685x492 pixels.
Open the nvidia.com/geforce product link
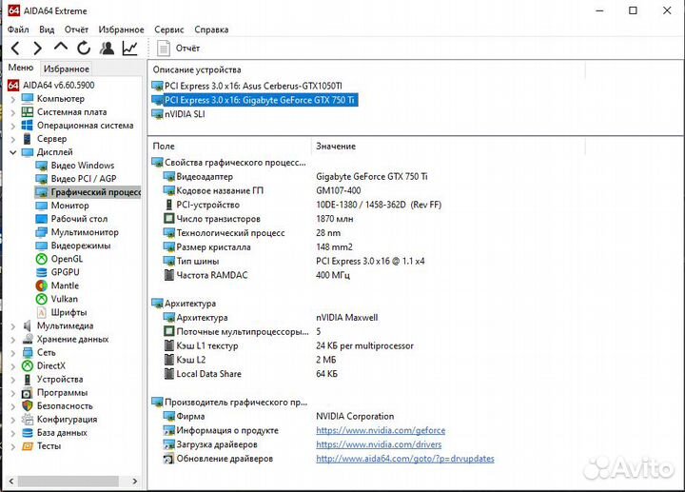381,430
